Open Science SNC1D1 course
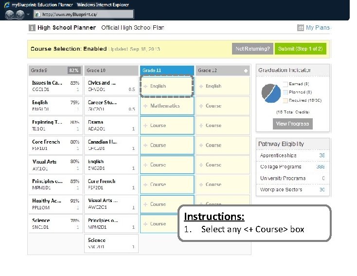The width and height of the screenshot is (357, 276). [55, 224]
